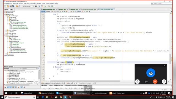176x99 pixels.
Task: Click the Open Project toolbar icon
Action: coord(10,6)
